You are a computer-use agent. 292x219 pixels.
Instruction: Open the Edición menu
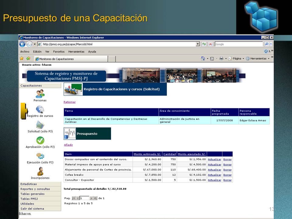pos(37,52)
